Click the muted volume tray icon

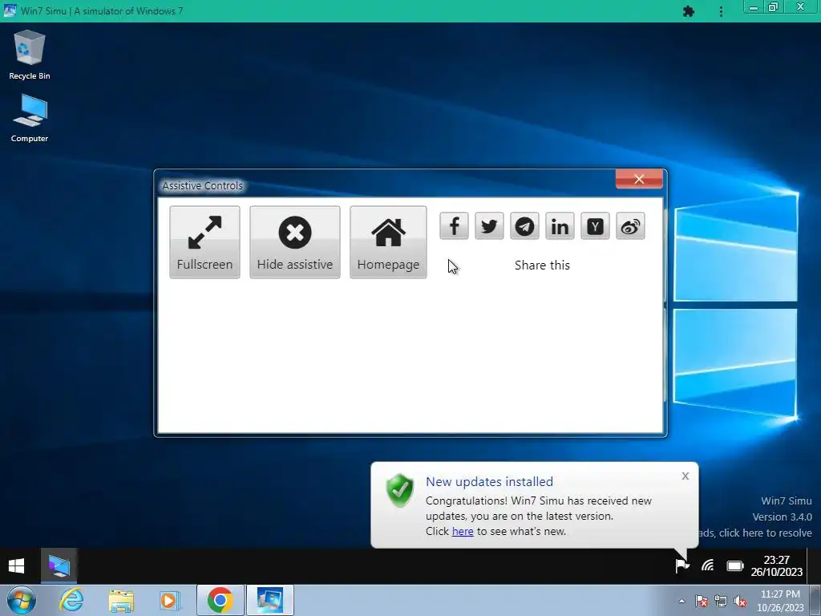(740, 602)
